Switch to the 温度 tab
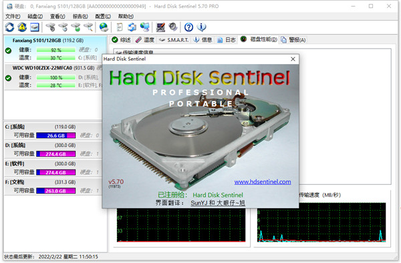The image size is (401, 263). pyautogui.click(x=145, y=40)
